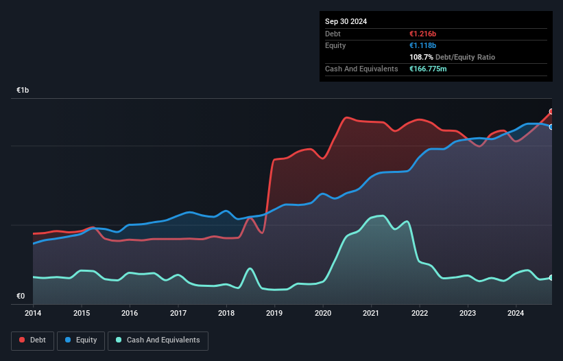
Task: Select the teal Cash endpoint marker on chart
Action: (551, 278)
